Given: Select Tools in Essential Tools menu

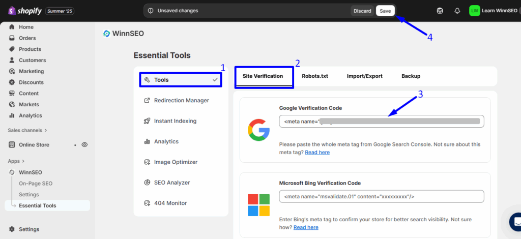Looking at the screenshot, I should (x=181, y=80).
